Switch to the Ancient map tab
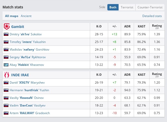The height and width of the screenshot is (122, 167). coord(26,16)
